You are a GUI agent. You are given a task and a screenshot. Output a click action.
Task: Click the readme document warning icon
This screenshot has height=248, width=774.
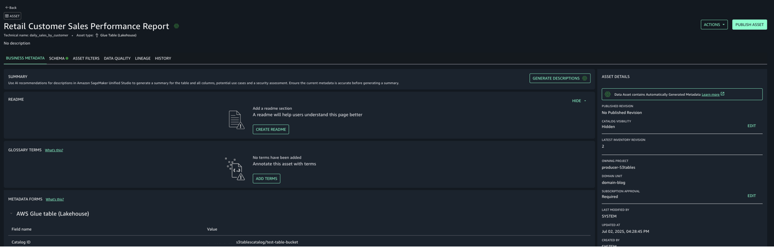[x=236, y=120]
